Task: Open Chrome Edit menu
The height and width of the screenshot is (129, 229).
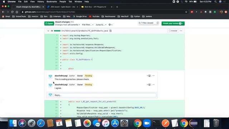Action: coord(26,1)
